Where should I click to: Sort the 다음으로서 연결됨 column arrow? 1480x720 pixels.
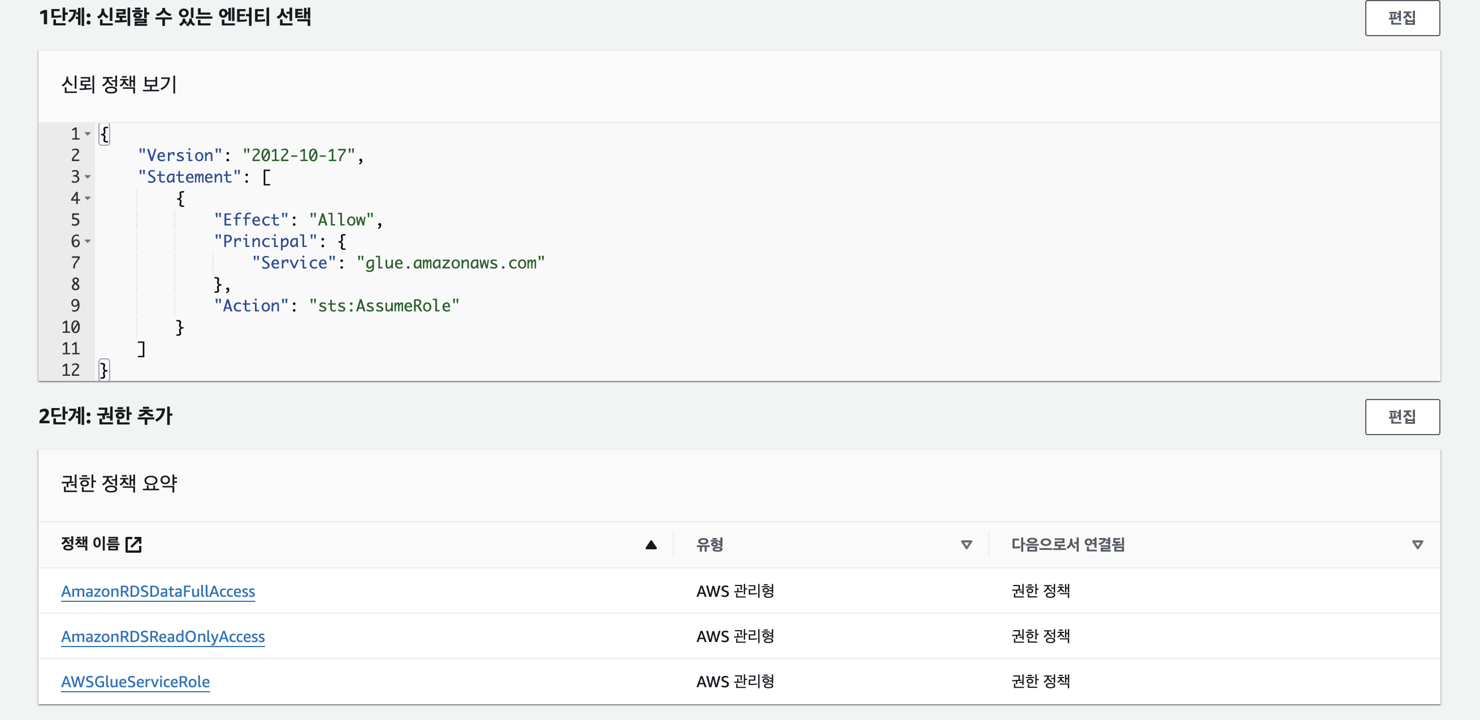[x=1417, y=545]
